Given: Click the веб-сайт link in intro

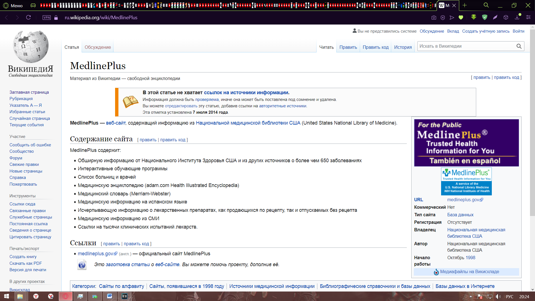Looking at the screenshot, I should [x=116, y=123].
